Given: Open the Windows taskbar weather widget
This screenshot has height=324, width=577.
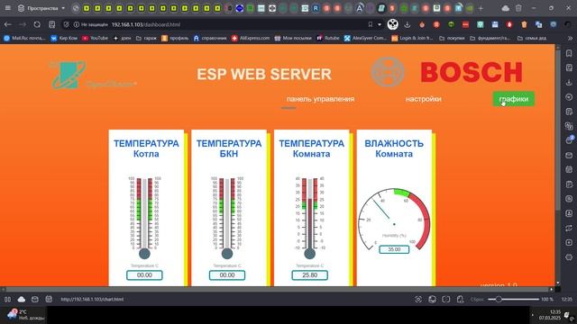Looking at the screenshot, I should pos(25,315).
